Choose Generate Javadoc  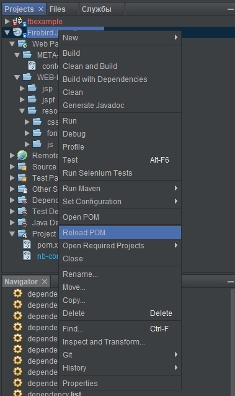coord(120,106)
